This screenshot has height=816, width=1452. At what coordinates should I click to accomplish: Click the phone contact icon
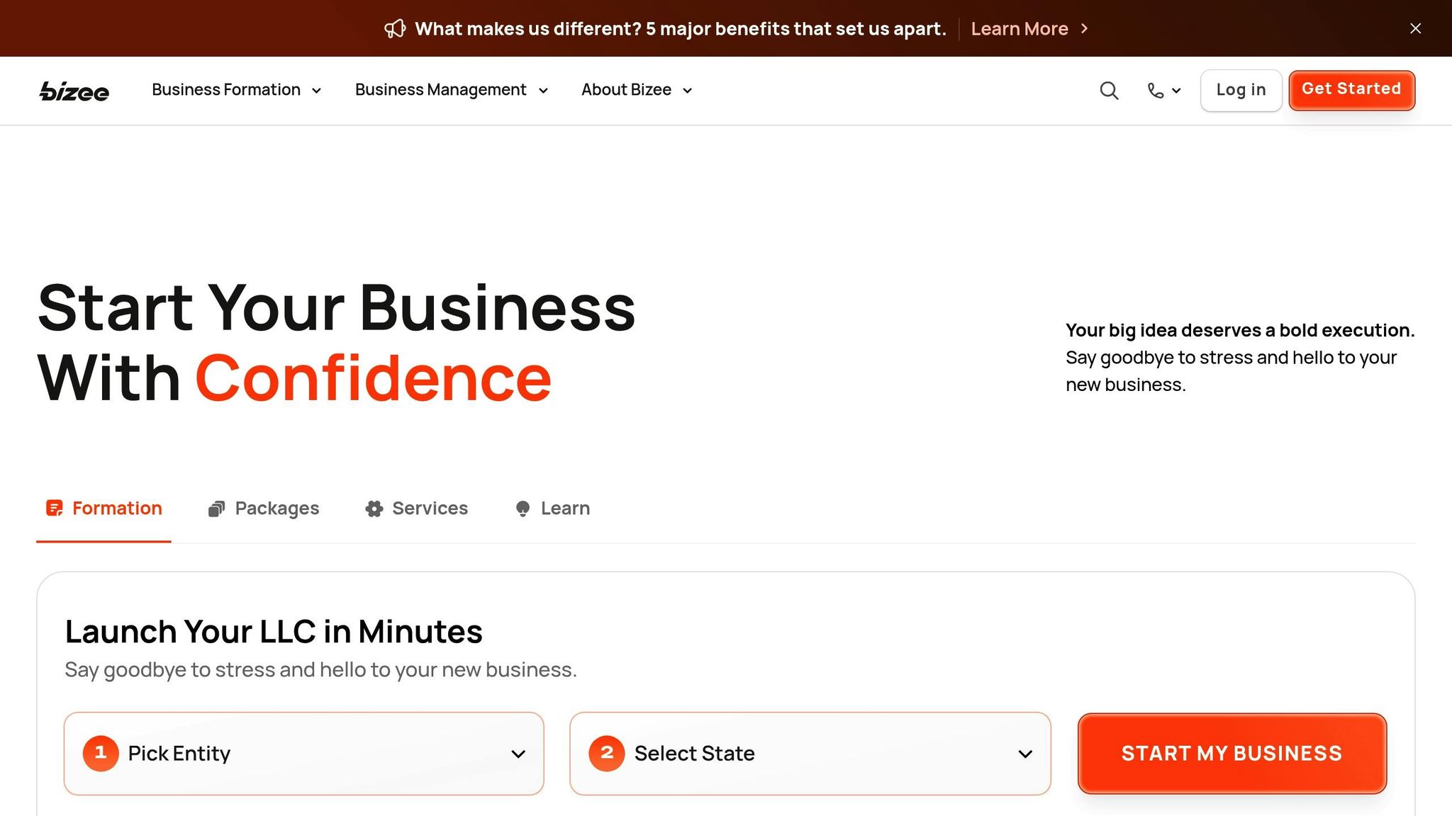pos(1156,91)
